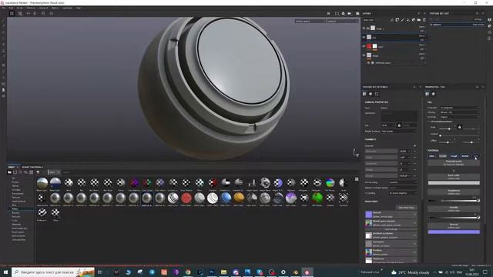Hide the top layer via its eye icon

pyautogui.click(x=364, y=28)
